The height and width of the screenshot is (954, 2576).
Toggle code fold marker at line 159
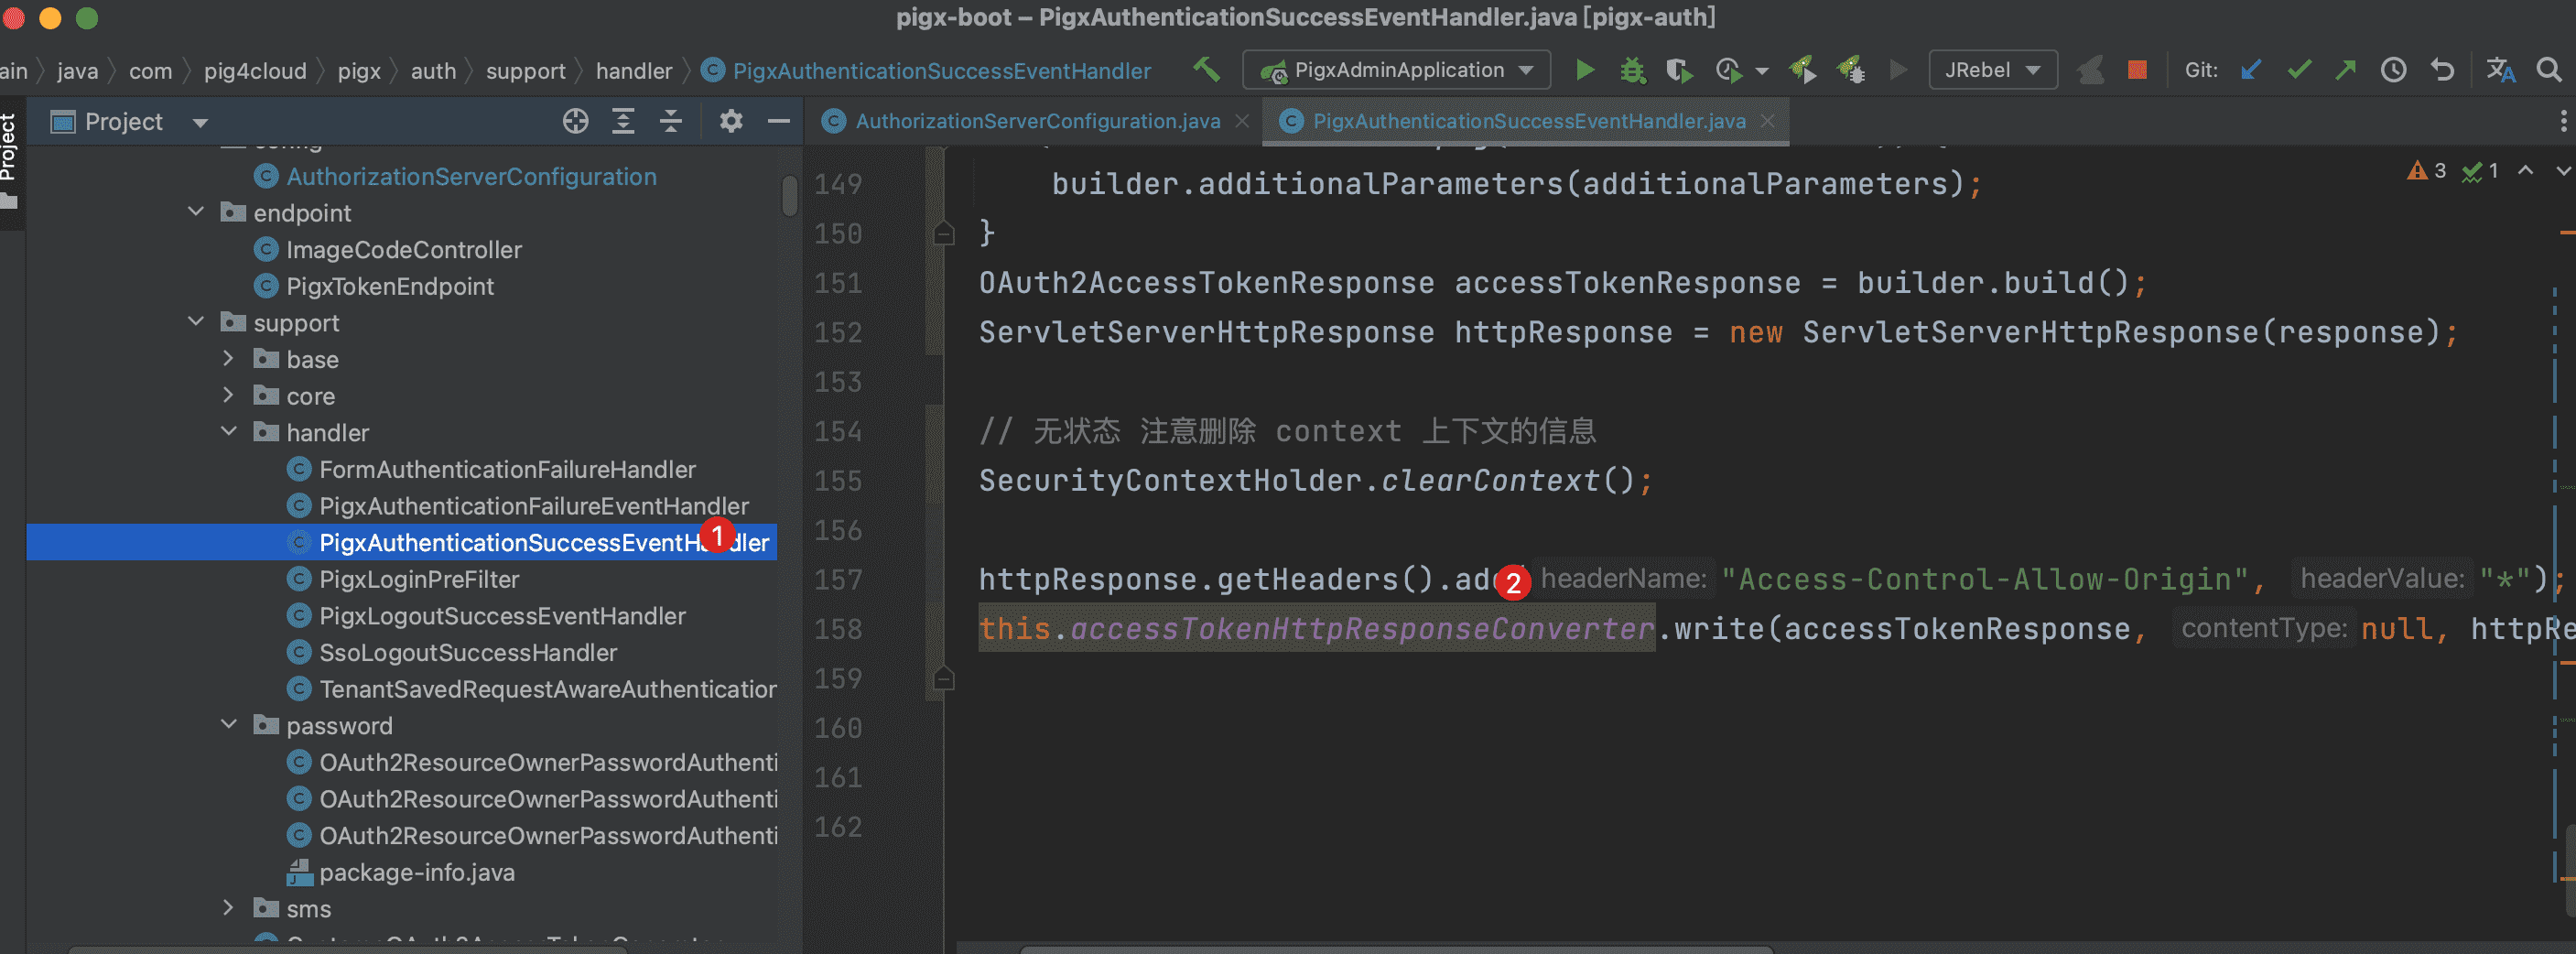pyautogui.click(x=943, y=679)
